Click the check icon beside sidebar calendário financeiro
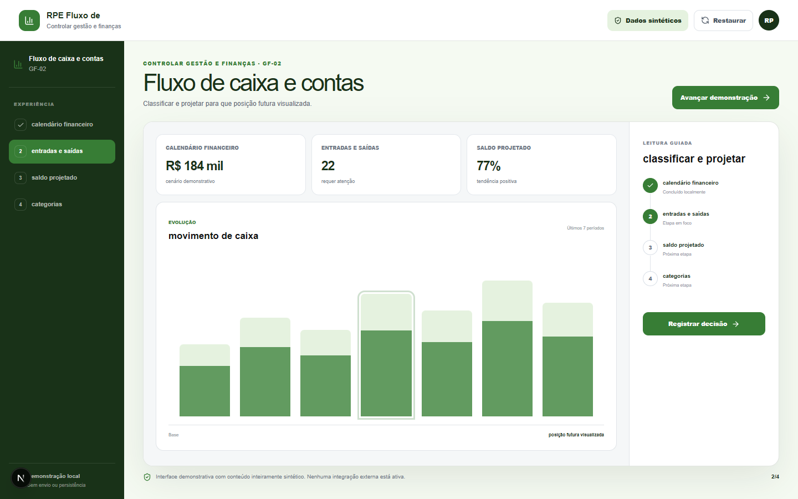The height and width of the screenshot is (499, 798). pos(21,125)
